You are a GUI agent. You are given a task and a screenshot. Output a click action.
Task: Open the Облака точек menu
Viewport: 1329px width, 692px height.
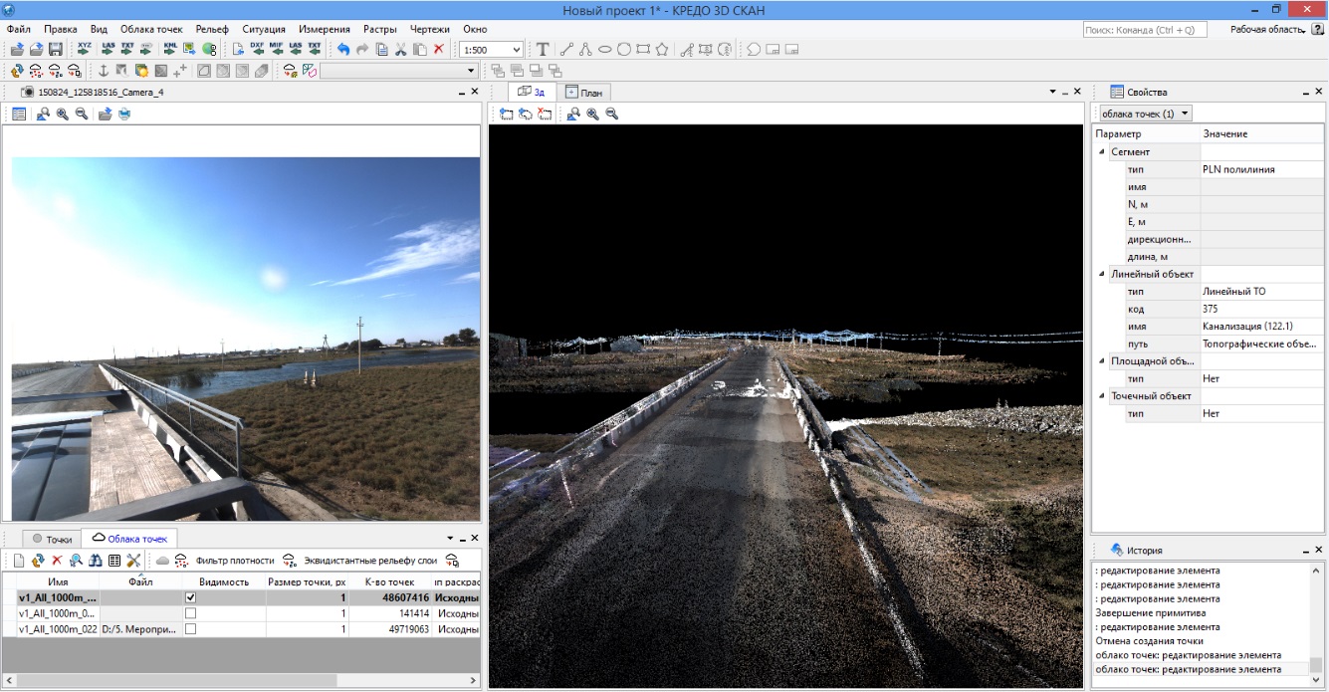pyautogui.click(x=151, y=30)
